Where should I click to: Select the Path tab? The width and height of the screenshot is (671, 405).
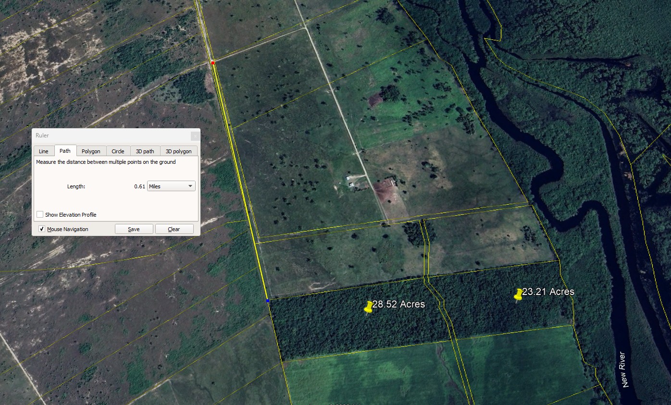(x=65, y=151)
